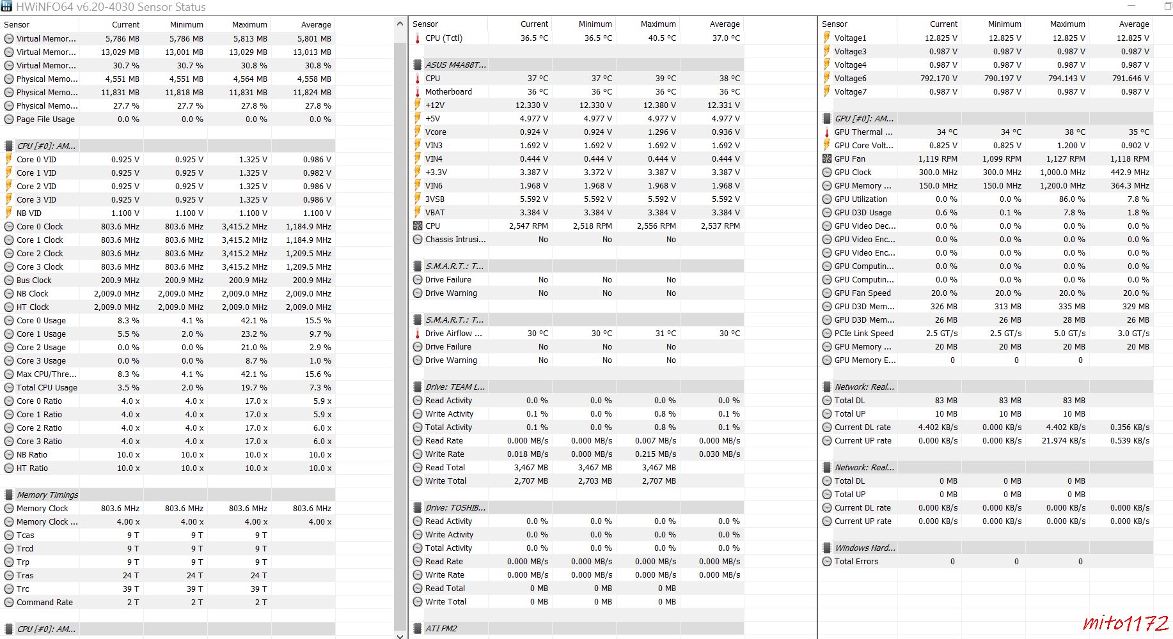Screen dimensions: 1173x639
Task: Click the fan icon beside GPU Fan
Action: [827, 158]
